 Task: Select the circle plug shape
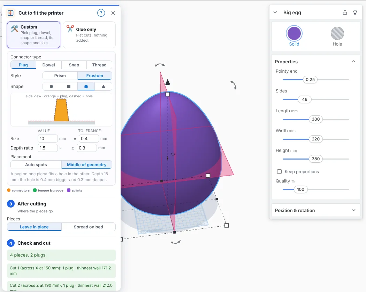pyautogui.click(x=51, y=87)
